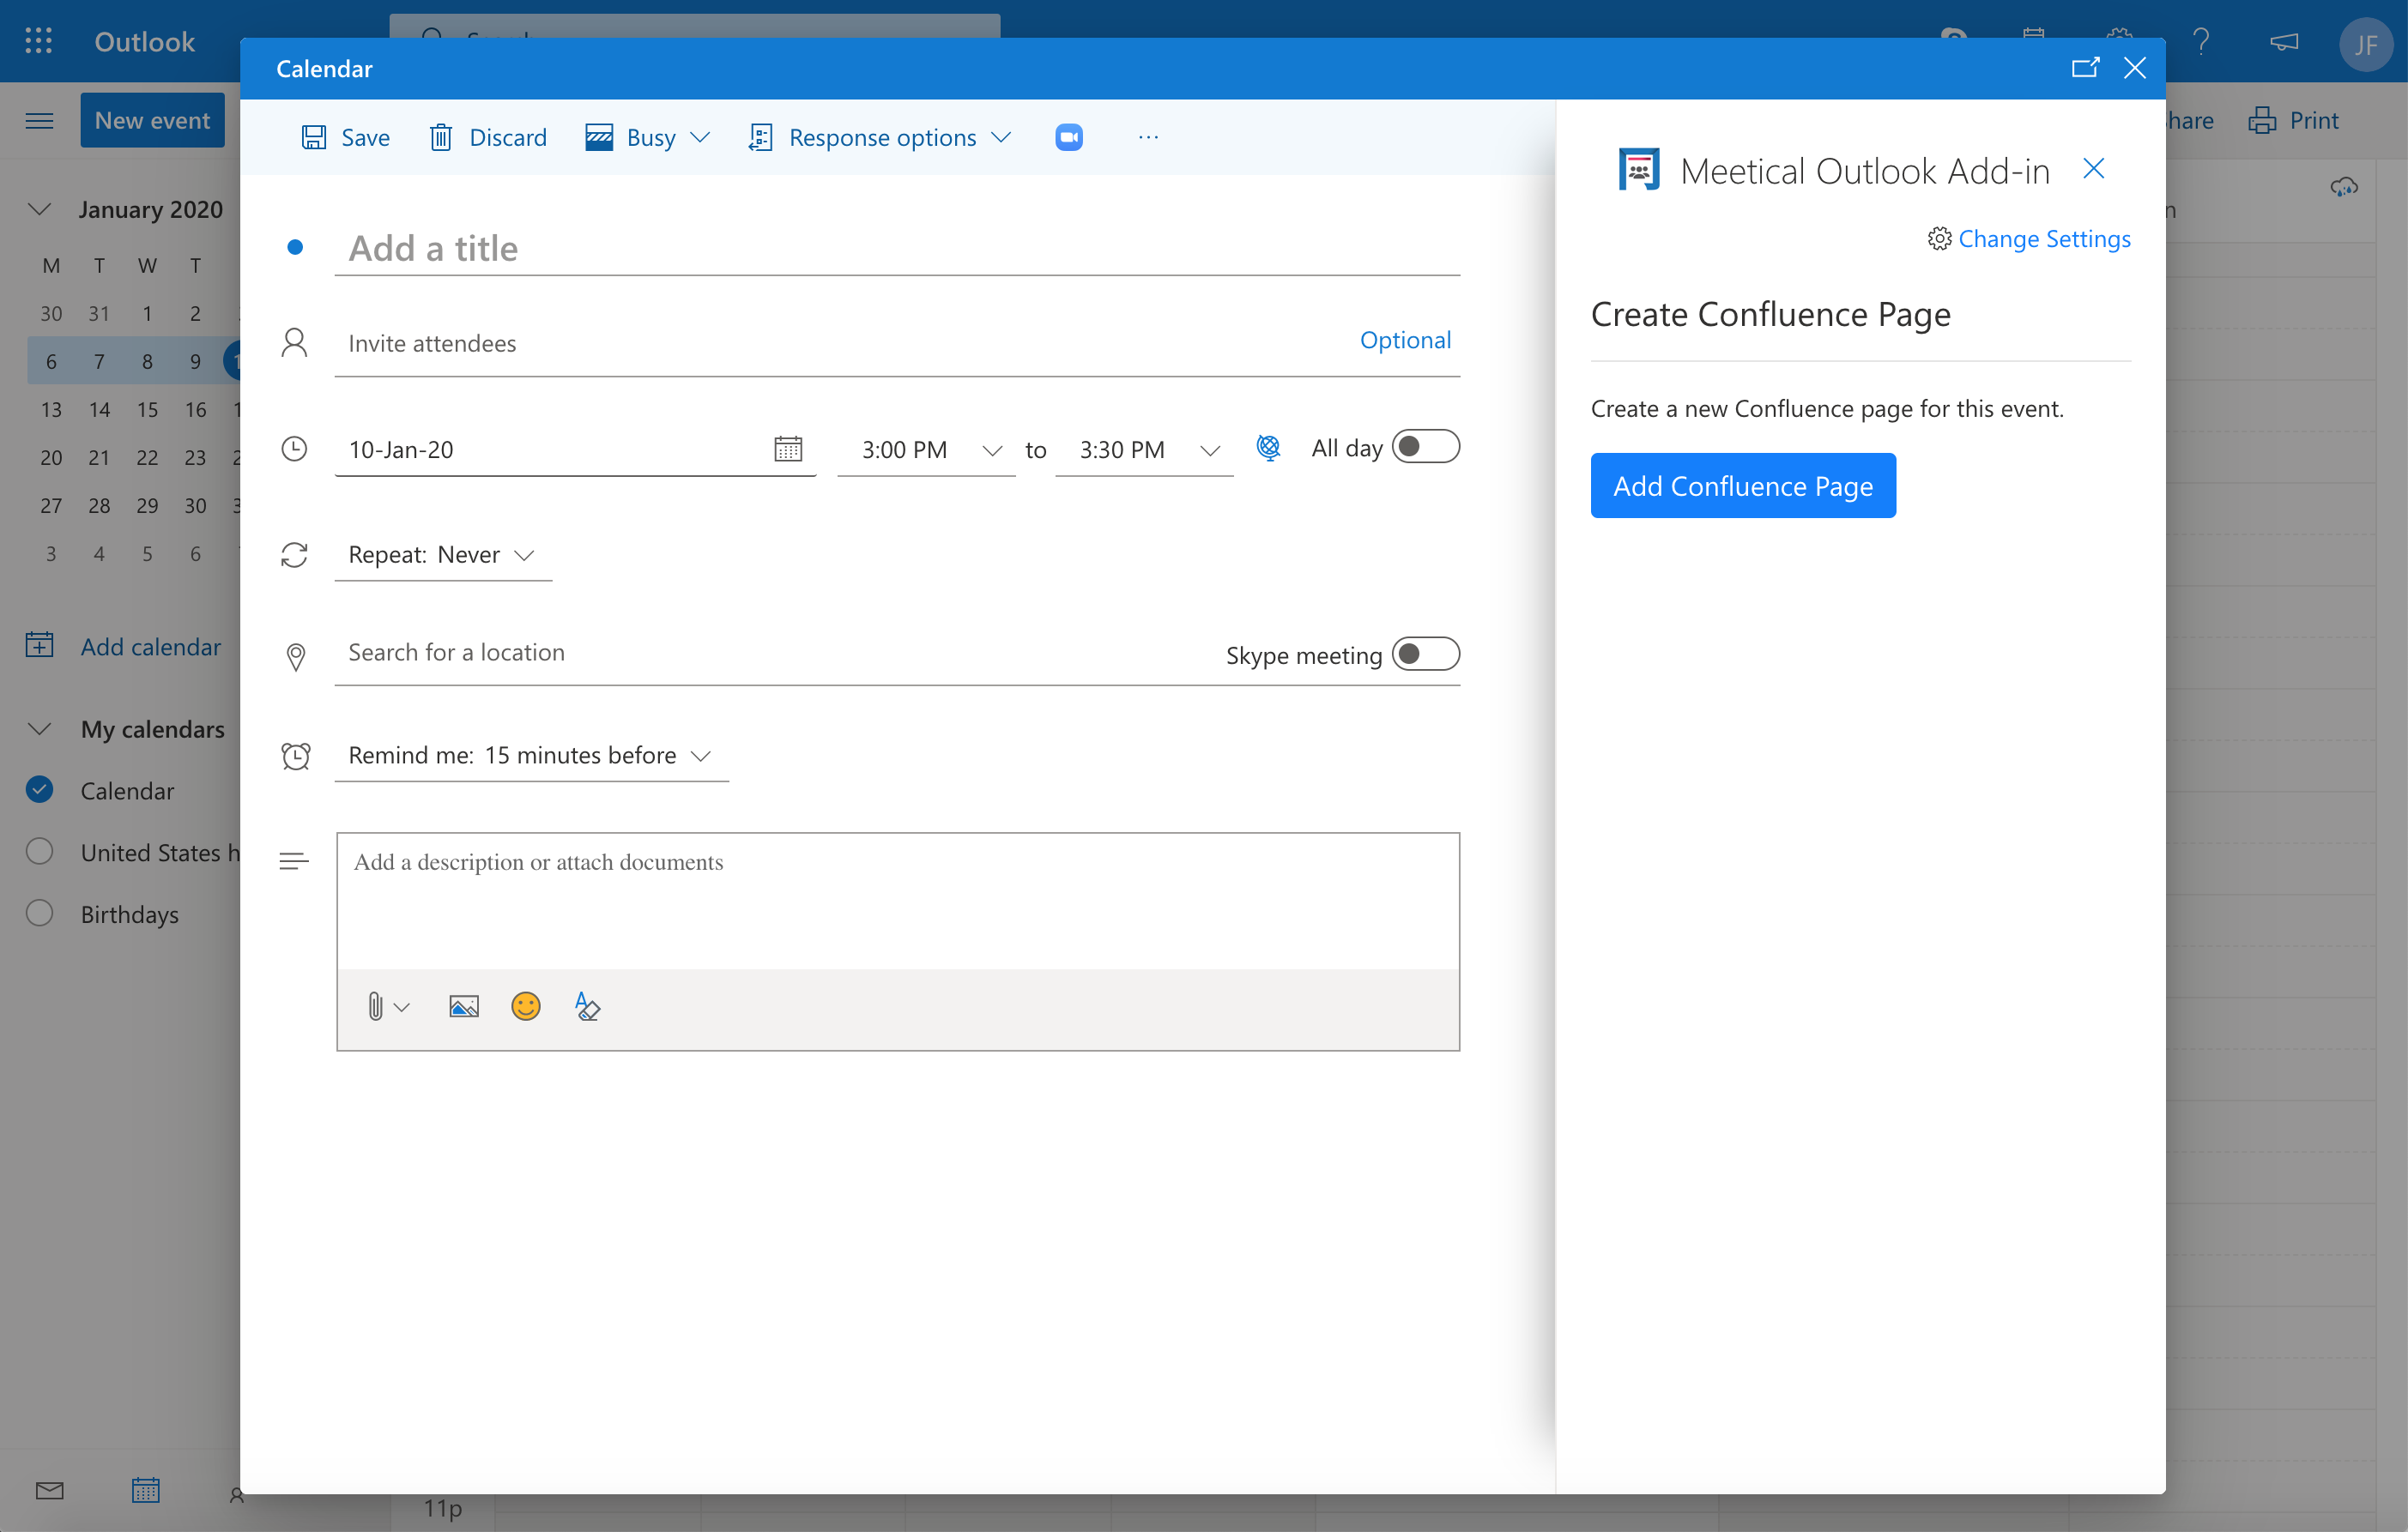Click the clock icon beside date field
The height and width of the screenshot is (1532, 2408).
(294, 449)
